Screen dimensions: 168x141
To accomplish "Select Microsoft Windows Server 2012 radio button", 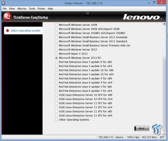I will point(56,50).
